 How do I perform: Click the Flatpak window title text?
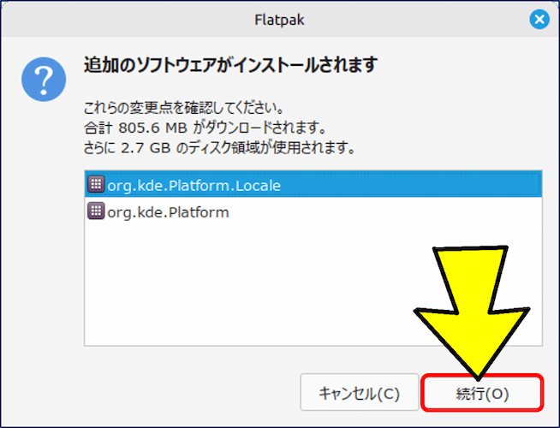tap(279, 19)
